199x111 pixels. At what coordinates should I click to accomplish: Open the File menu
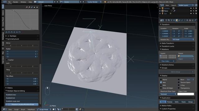[9, 2]
